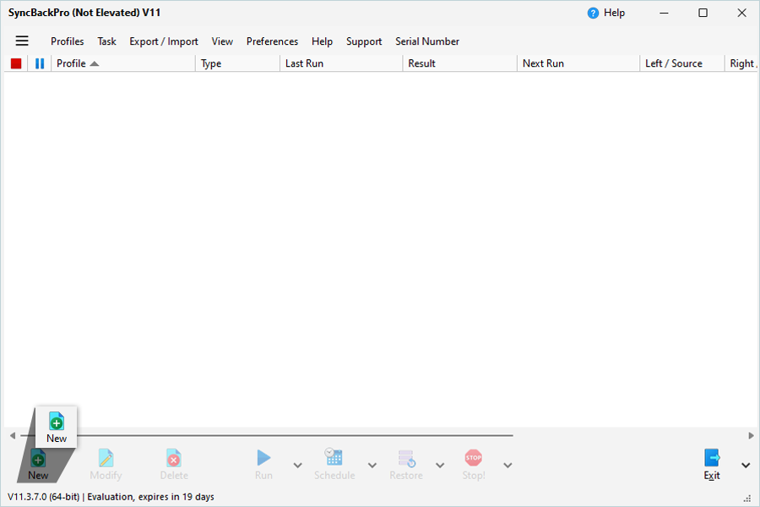Toggle the Profile column sort arrow

click(95, 63)
